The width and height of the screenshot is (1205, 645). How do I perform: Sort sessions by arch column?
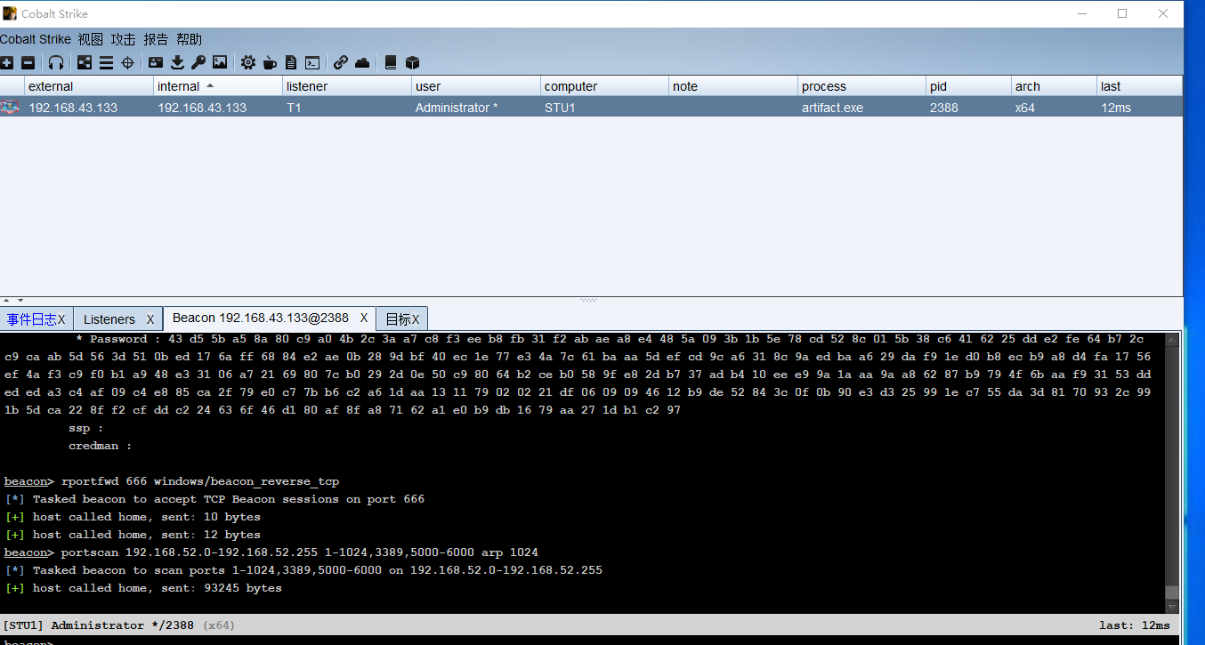(x=1055, y=86)
